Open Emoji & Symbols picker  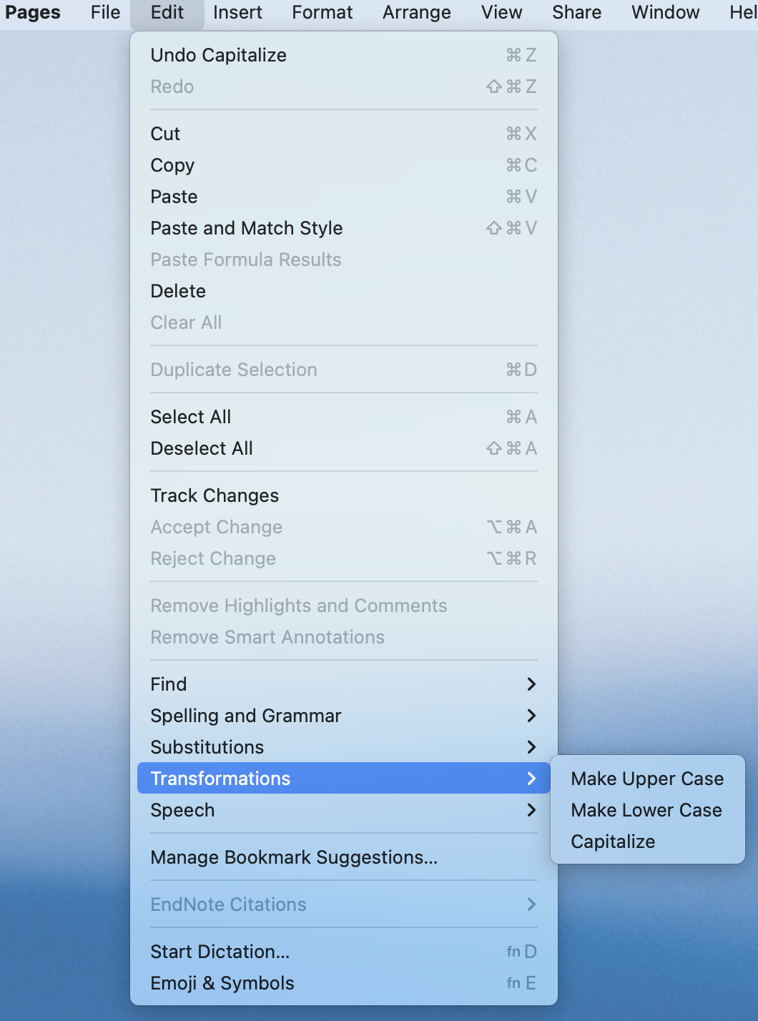[x=222, y=983]
